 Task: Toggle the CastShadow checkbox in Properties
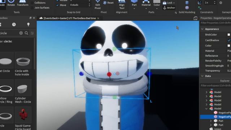(x=229, y=40)
